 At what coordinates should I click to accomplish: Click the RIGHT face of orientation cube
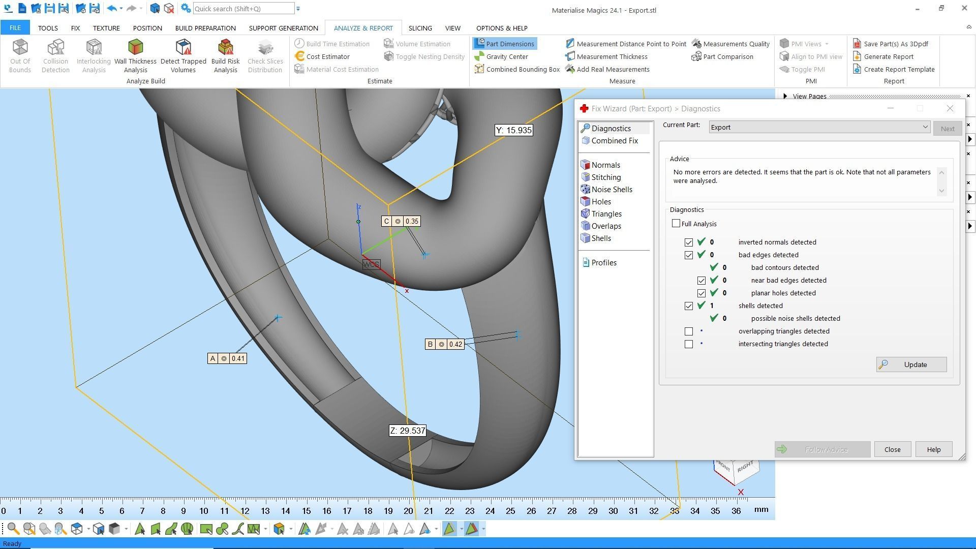pos(745,467)
